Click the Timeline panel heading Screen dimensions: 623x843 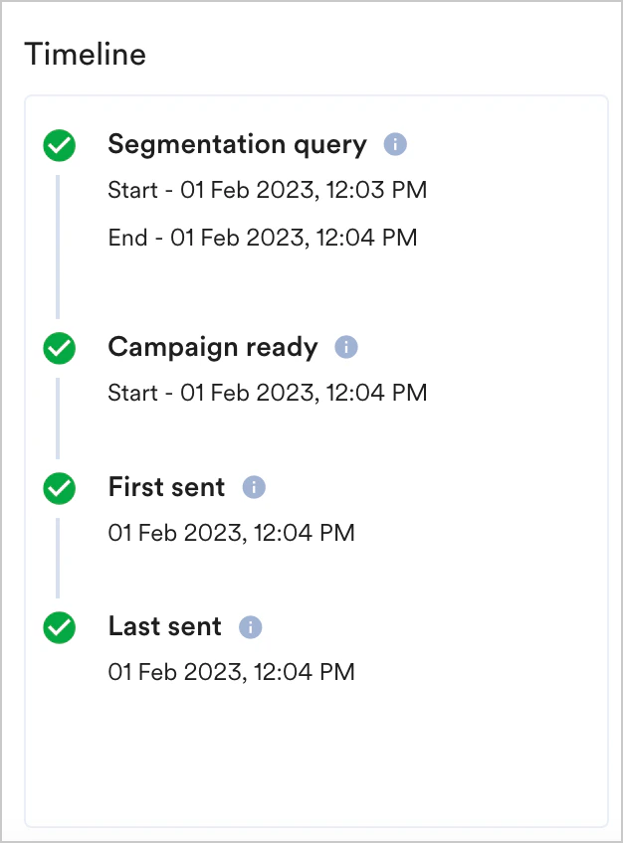[85, 55]
